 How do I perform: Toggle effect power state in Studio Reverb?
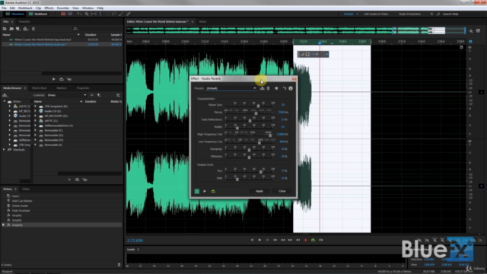[x=197, y=191]
